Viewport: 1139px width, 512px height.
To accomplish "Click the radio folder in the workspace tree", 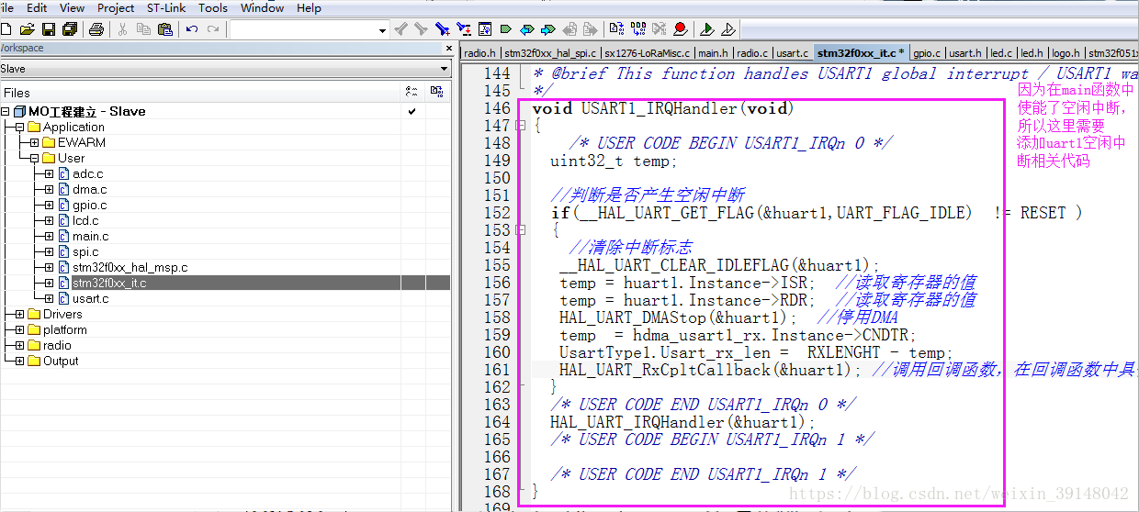I will click(x=57, y=345).
